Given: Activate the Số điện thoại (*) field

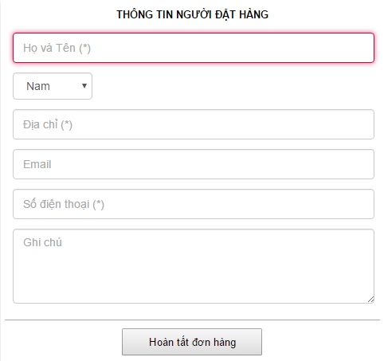Looking at the screenshot, I should 194,204.
